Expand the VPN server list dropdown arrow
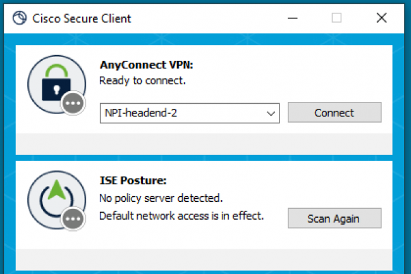411x274 pixels. pyautogui.click(x=271, y=113)
